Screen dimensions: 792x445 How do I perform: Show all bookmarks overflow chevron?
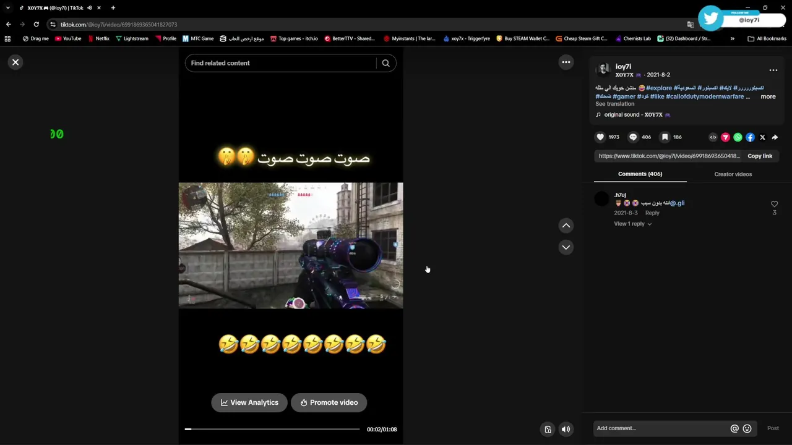[732, 38]
